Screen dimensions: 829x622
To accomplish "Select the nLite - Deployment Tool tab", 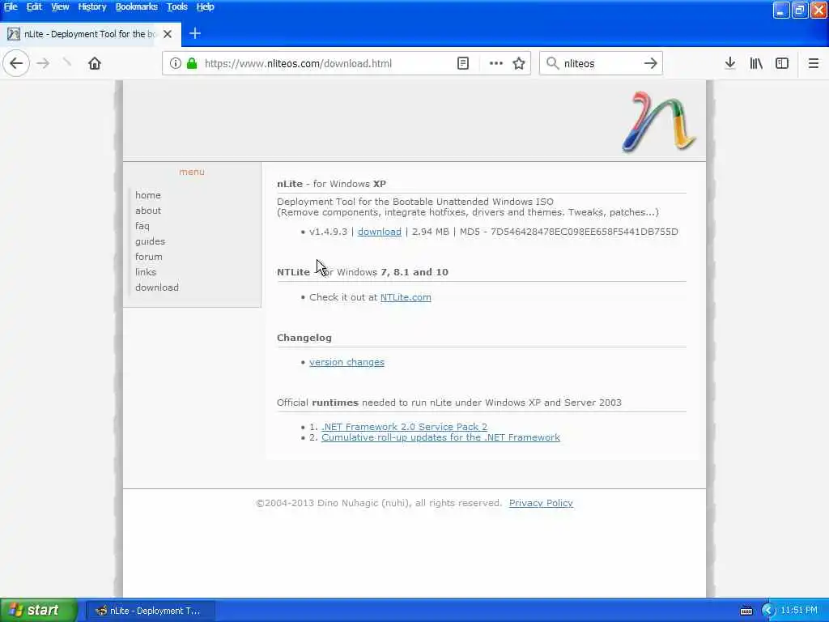I will click(90, 34).
